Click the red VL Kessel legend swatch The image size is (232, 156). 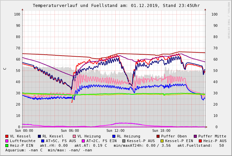point(7,136)
